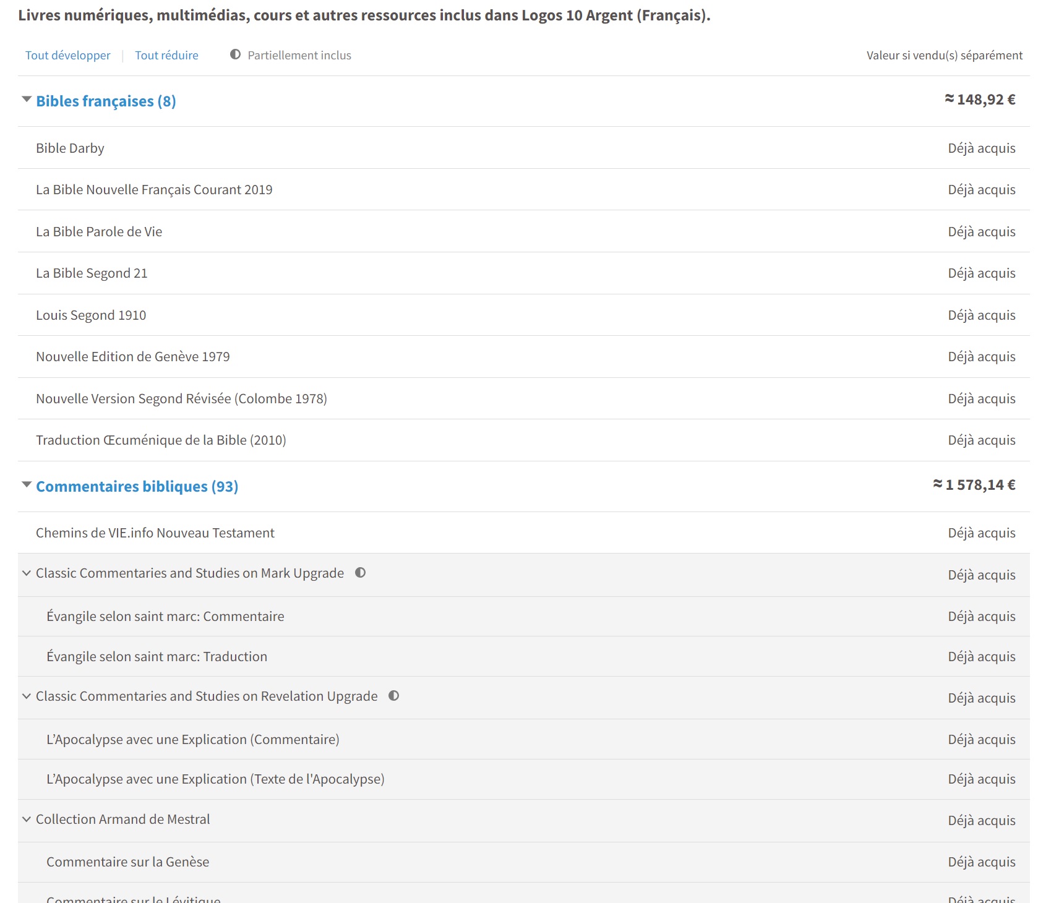Select La Bible Segond 21 entry
1051x903 pixels.
tap(92, 273)
